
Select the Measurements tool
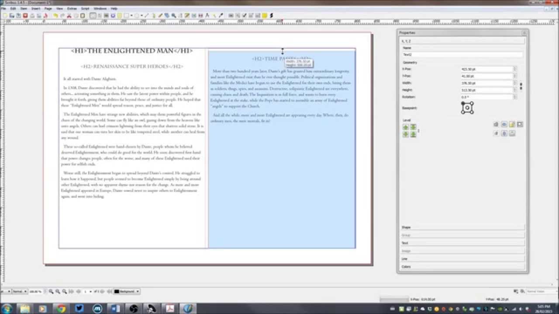click(x=207, y=15)
